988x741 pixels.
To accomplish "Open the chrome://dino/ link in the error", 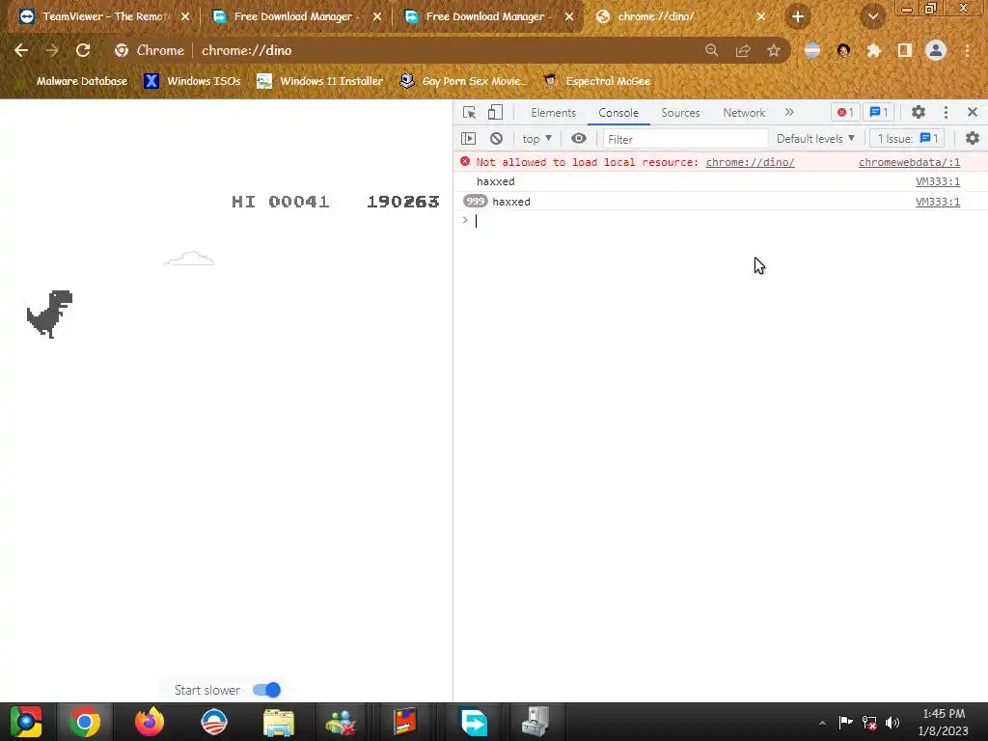I will (x=750, y=162).
